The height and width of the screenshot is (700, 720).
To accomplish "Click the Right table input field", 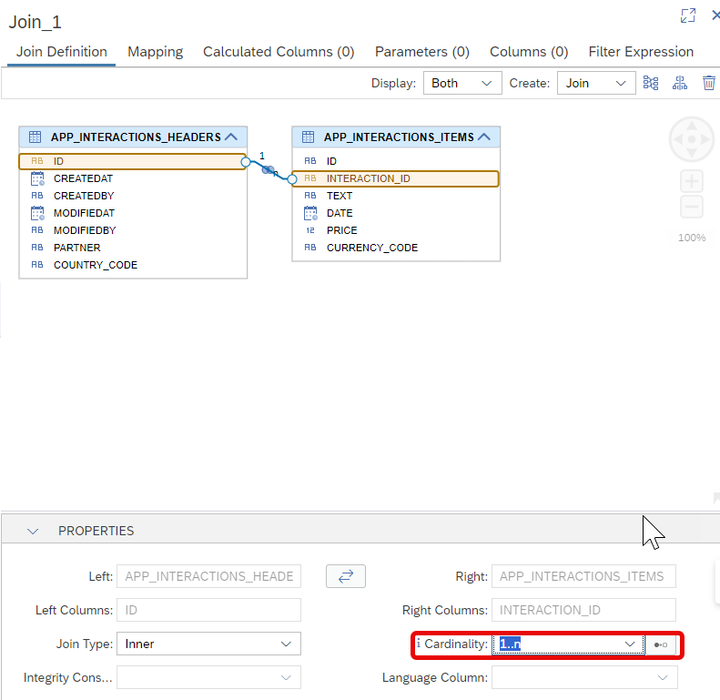I will [x=583, y=576].
